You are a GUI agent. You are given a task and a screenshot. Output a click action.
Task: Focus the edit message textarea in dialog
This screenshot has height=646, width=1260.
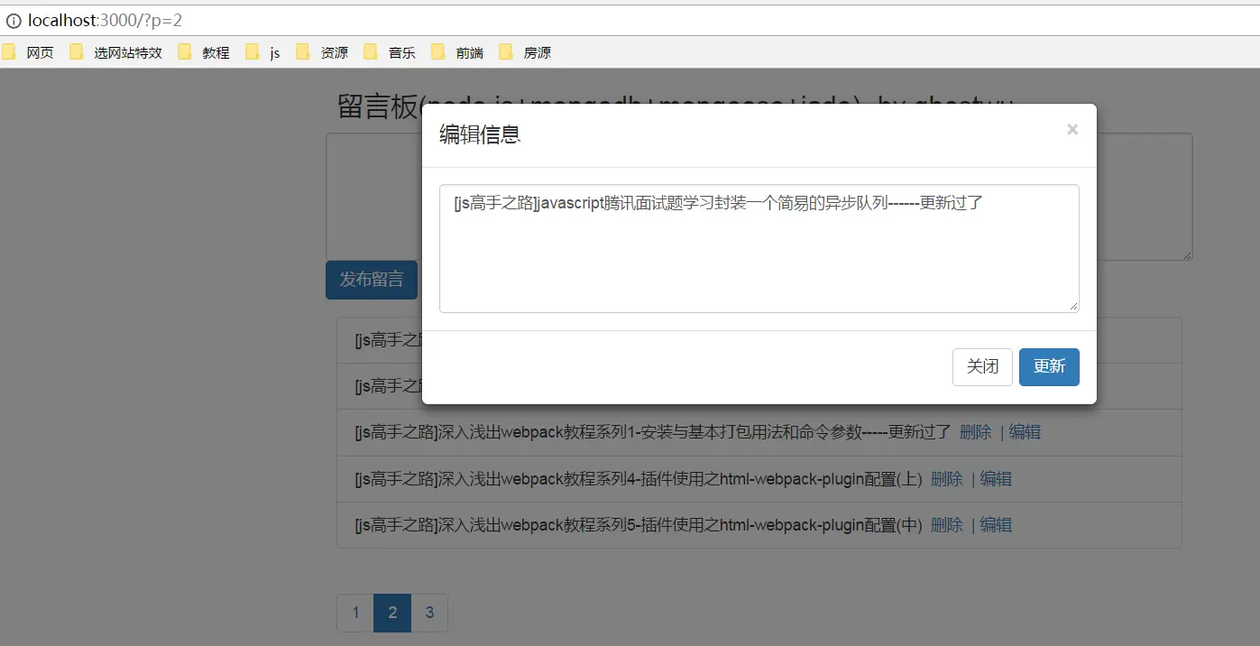tap(759, 249)
